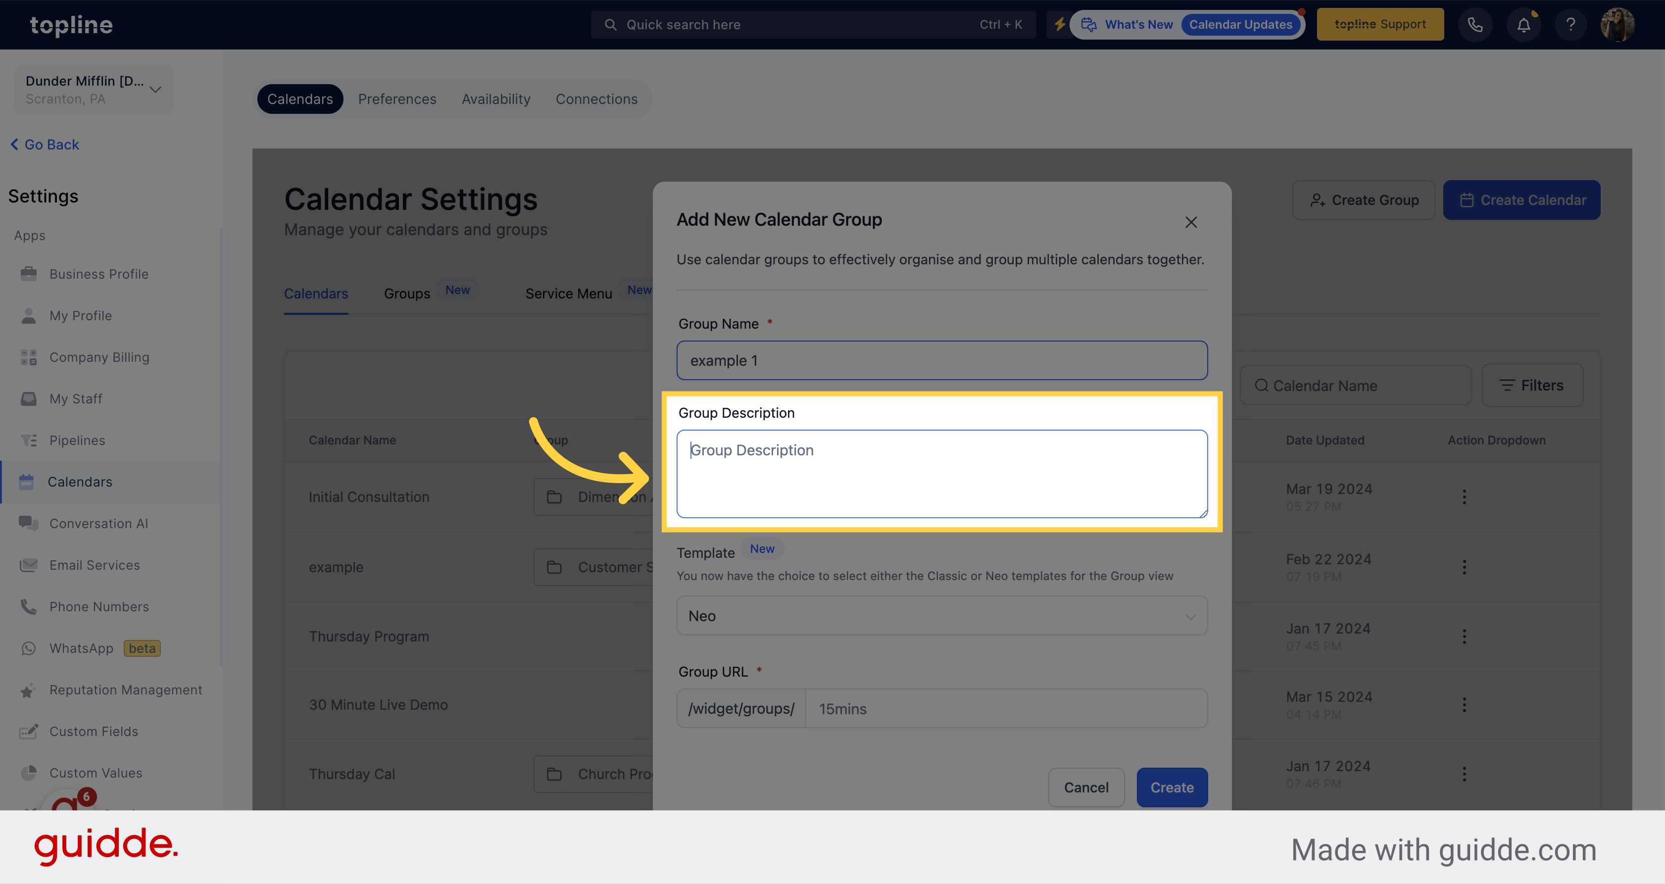This screenshot has height=884, width=1665.
Task: Select Calendars in the settings sidebar
Action: [x=110, y=482]
